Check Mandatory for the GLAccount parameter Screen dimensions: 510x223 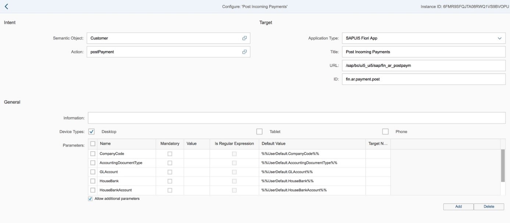(x=170, y=172)
